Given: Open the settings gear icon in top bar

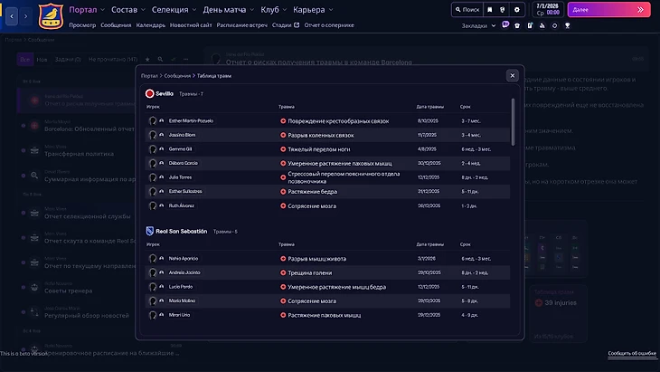Looking at the screenshot, I should click(517, 9).
